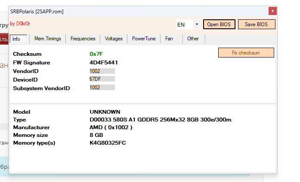Click the VendorID field showing 1002

pyautogui.click(x=102, y=71)
